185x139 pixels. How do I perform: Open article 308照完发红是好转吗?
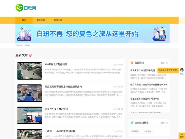56,64
